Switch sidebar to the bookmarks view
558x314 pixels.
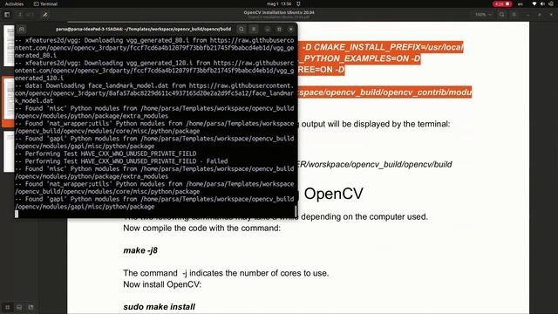coord(31,307)
